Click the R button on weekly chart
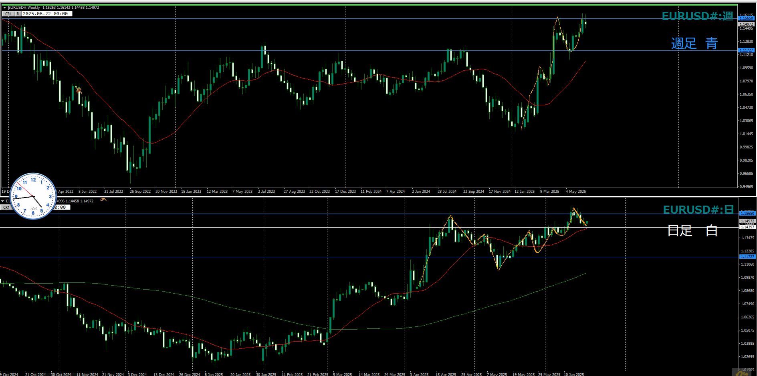This screenshot has height=376, width=757. click(x=18, y=14)
